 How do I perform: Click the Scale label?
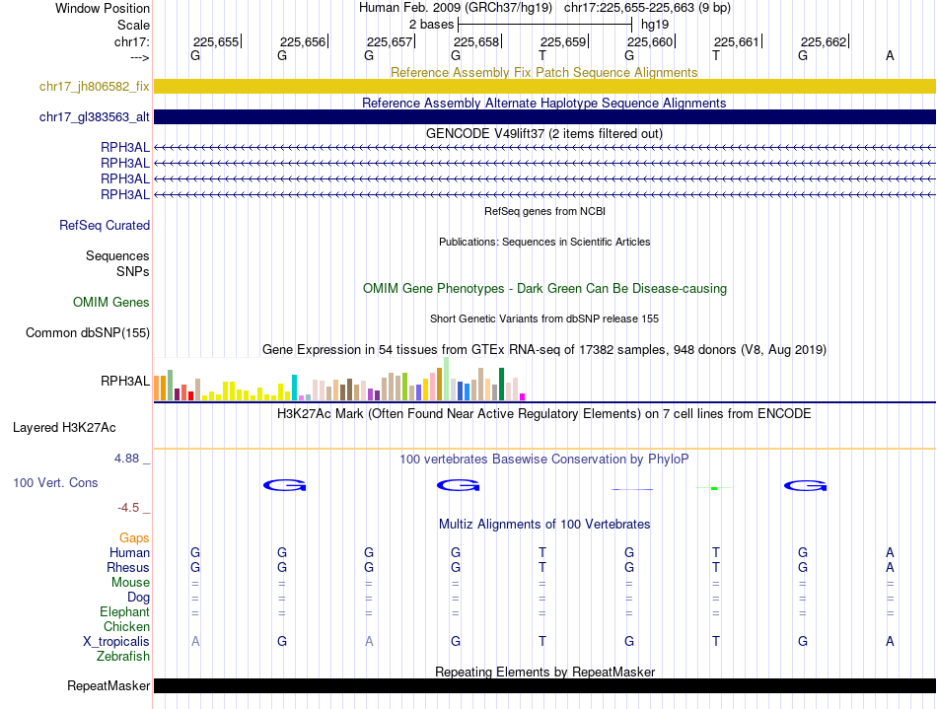[x=133, y=25]
